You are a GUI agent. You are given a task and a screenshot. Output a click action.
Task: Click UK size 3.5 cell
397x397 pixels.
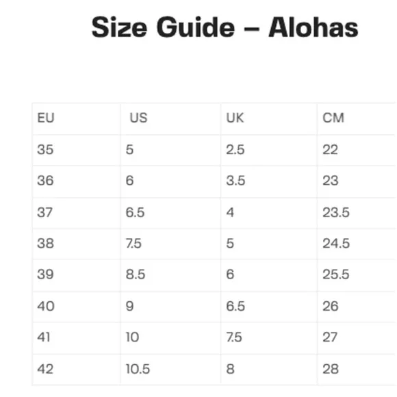click(268, 181)
